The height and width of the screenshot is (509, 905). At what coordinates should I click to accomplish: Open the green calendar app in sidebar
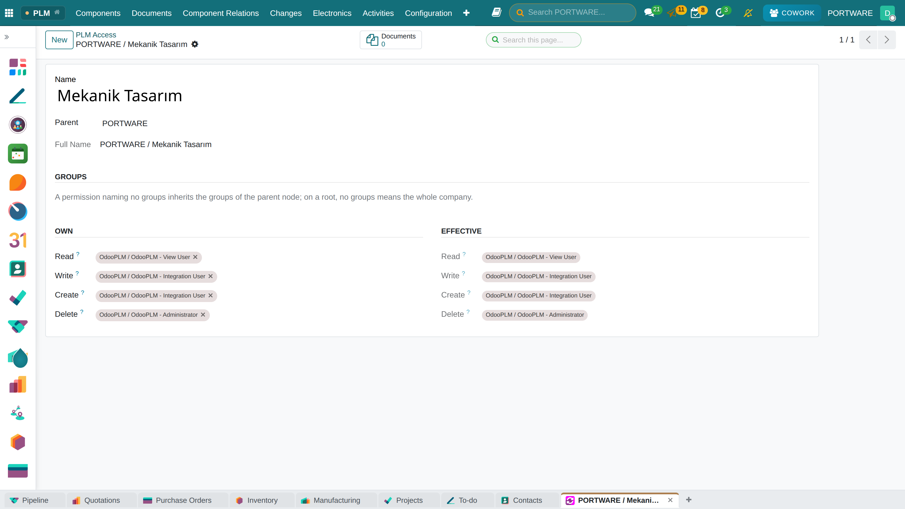18,154
